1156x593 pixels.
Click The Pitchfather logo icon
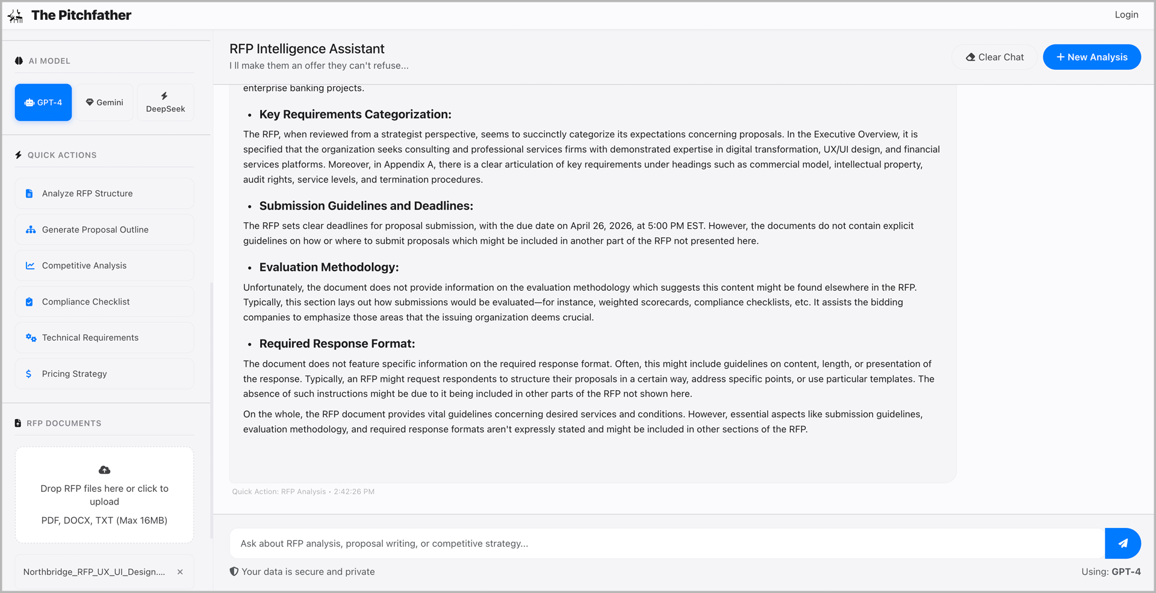pyautogui.click(x=16, y=16)
